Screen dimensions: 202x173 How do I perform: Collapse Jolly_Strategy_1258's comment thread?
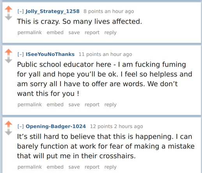tap(21, 11)
